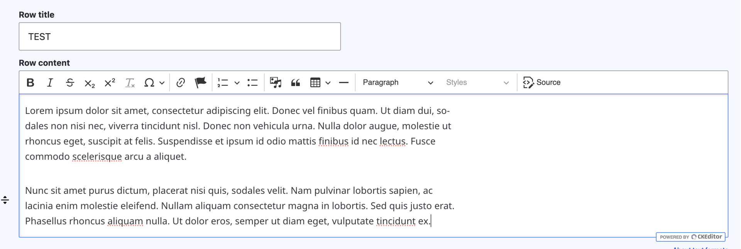
Task: Insert a link with the chain icon
Action: 180,83
